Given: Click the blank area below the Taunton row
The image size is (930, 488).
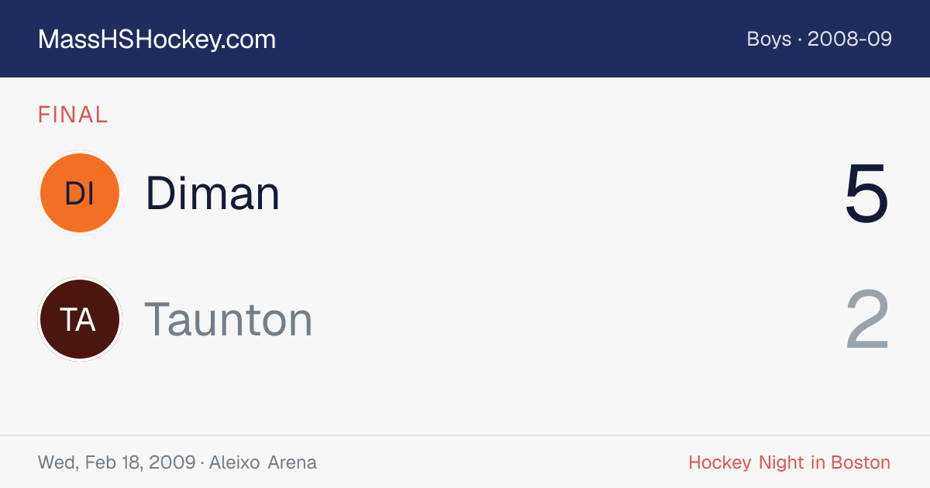Looking at the screenshot, I should coord(465,399).
